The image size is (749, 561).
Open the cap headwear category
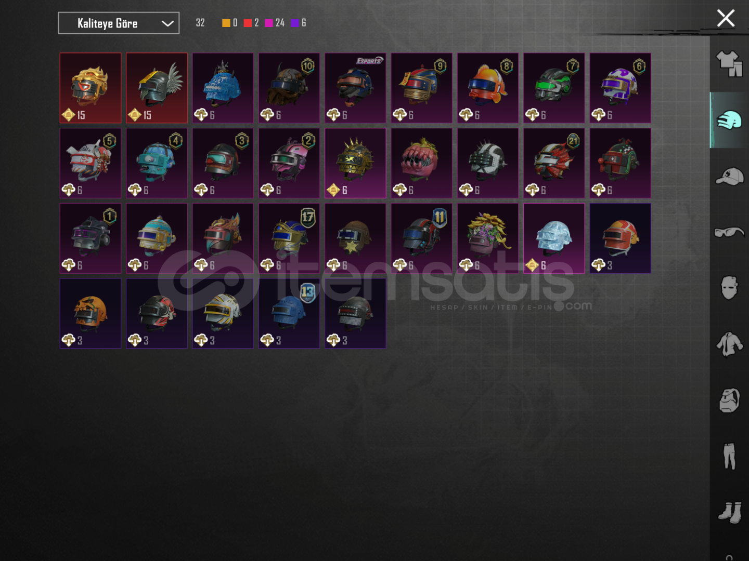point(729,177)
